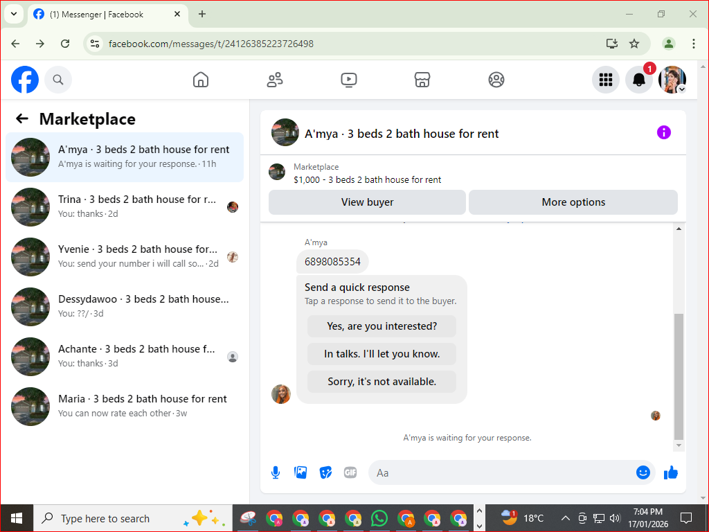This screenshot has width=709, height=532.
Task: Open the Facebook menu grid icon
Action: 605,80
